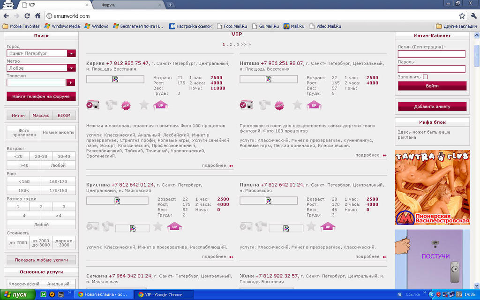Bookmark the page using the star icon
Viewport: 480px width, 300px height.
coord(462,15)
